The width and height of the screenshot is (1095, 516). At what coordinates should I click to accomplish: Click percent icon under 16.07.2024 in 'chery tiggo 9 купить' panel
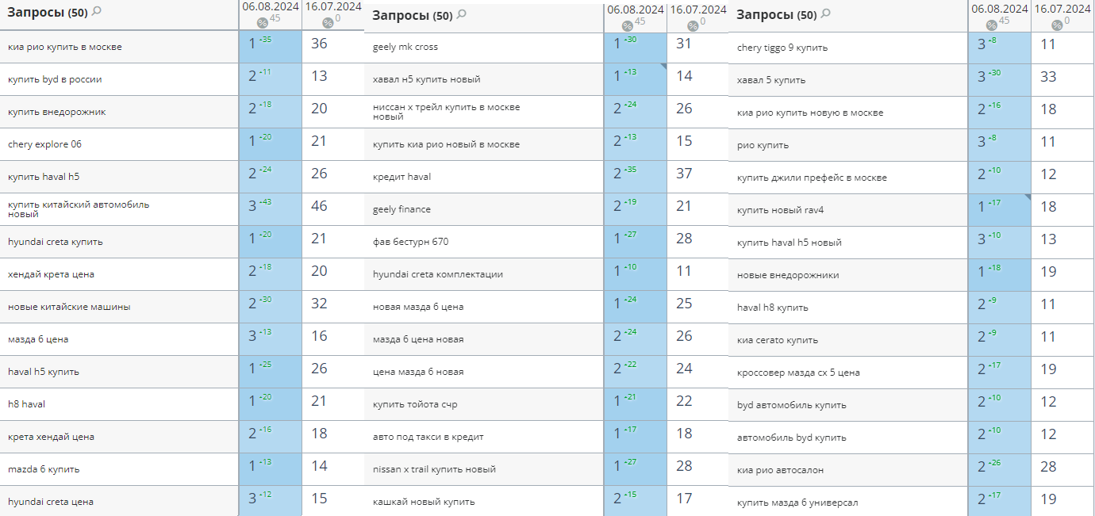point(1058,25)
